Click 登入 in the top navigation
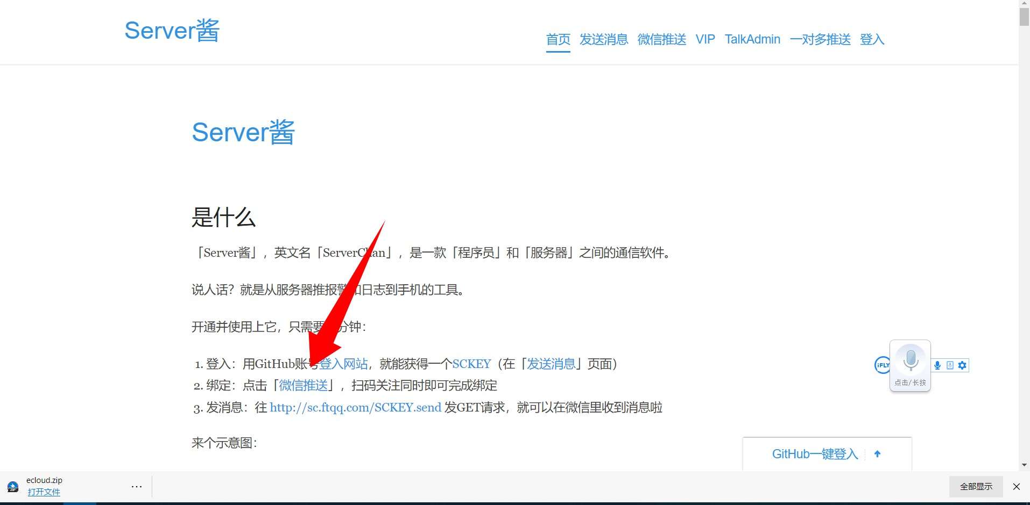The height and width of the screenshot is (505, 1030). click(872, 39)
